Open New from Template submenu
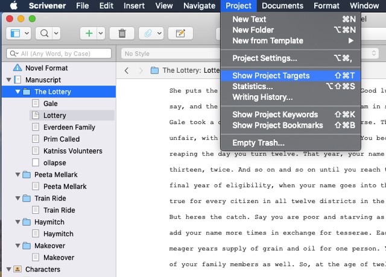Viewport: 386px width, 277px height. click(291, 41)
